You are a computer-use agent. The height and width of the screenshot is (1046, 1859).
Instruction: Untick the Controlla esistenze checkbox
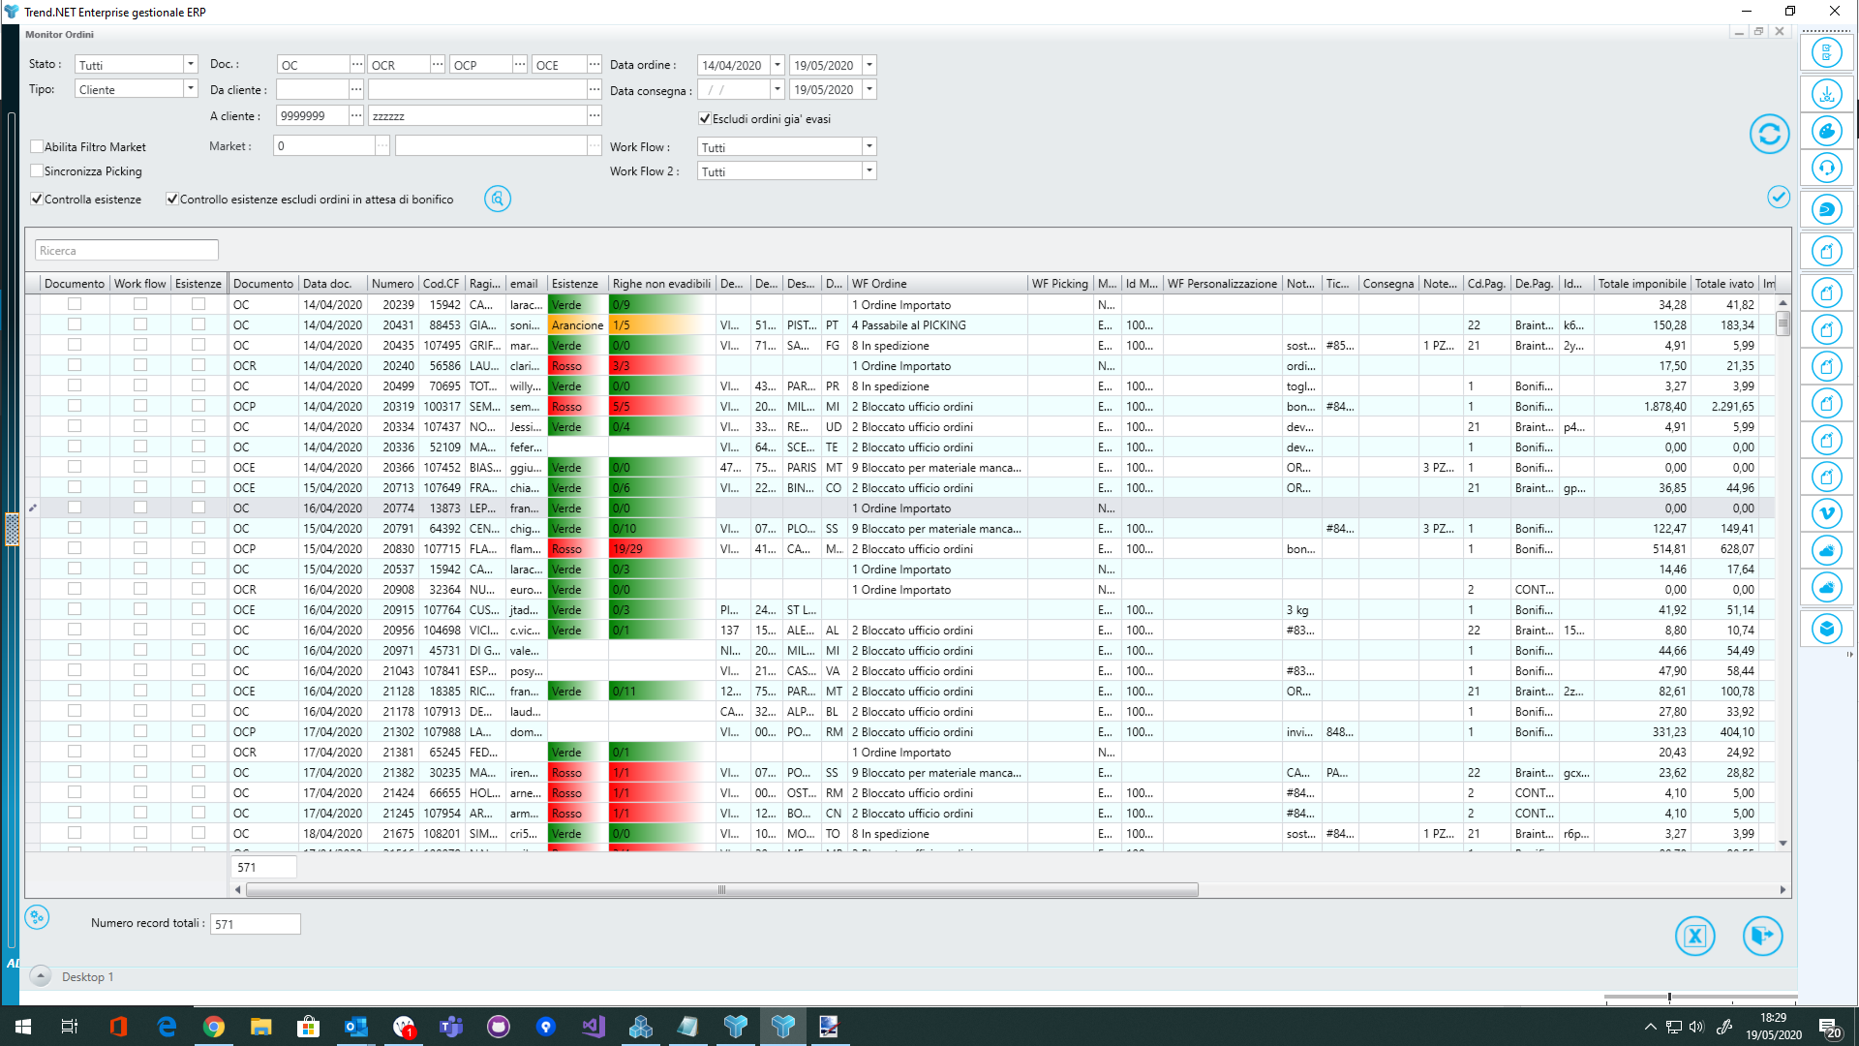coord(37,199)
